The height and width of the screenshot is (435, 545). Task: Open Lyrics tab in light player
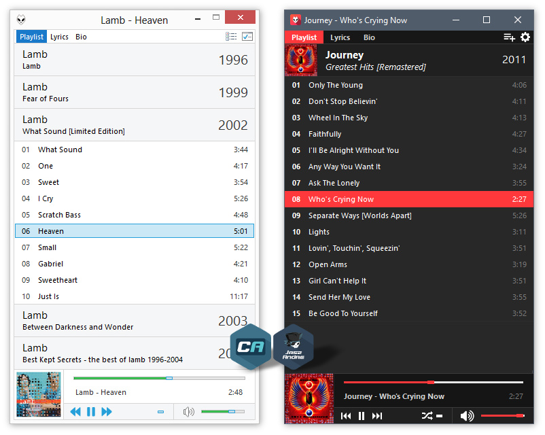pos(59,37)
